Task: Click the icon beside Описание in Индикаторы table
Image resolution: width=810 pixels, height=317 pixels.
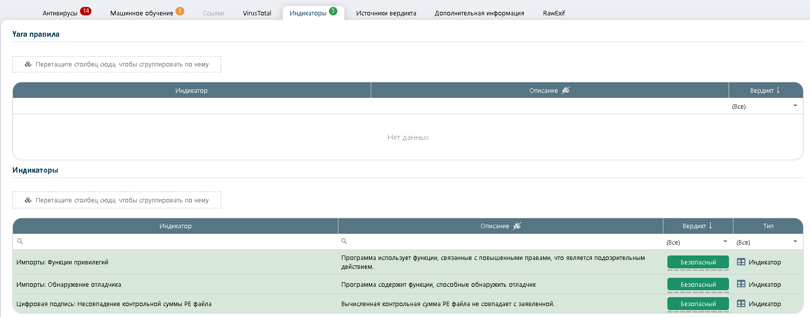Action: click(x=517, y=226)
